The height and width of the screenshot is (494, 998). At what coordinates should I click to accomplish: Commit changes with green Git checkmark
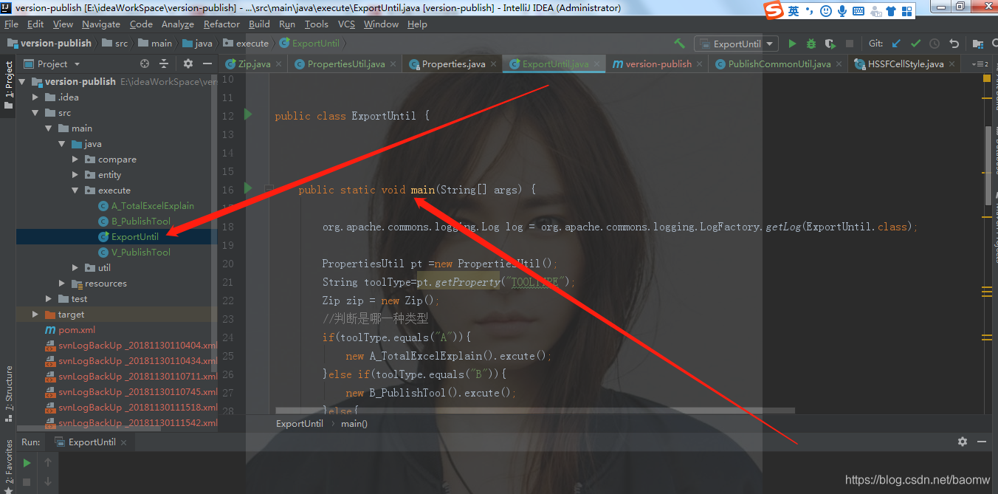915,44
